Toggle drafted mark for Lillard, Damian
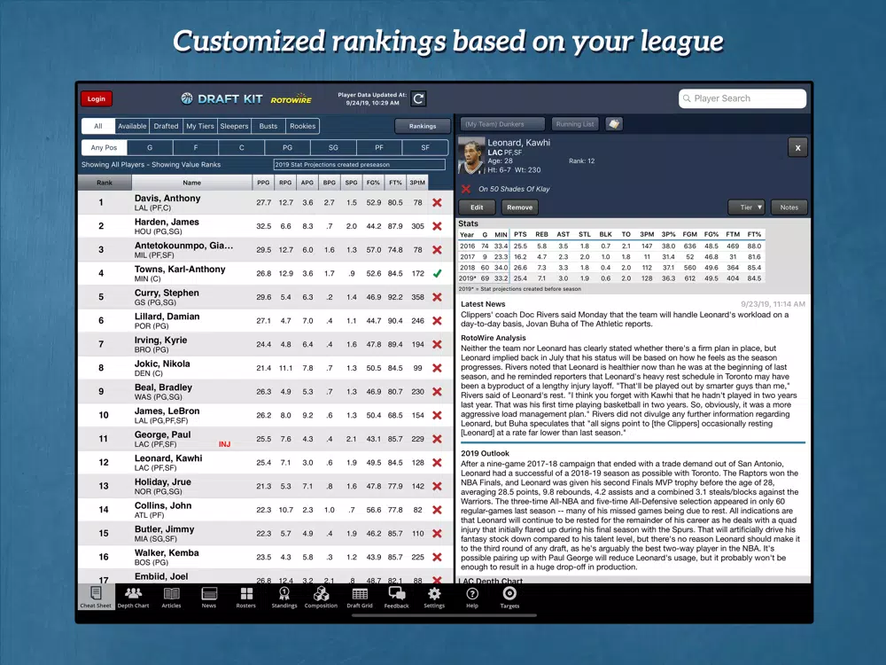This screenshot has height=665, width=886. (x=438, y=321)
